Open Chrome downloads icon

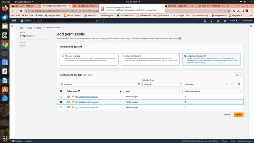tap(238, 11)
